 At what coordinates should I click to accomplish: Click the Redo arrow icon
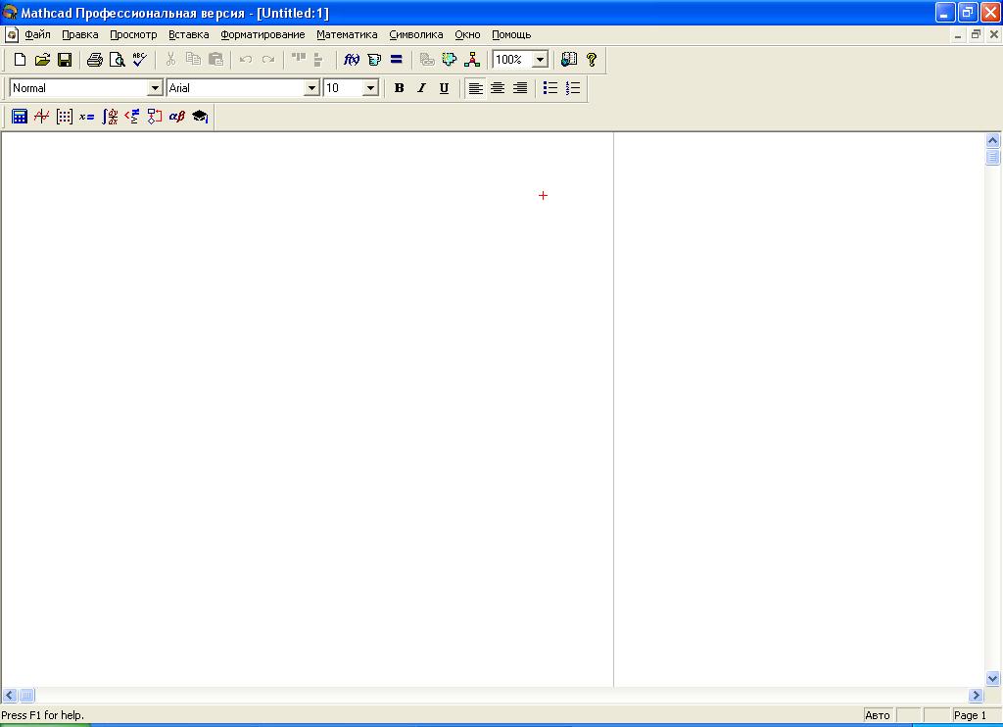[268, 60]
